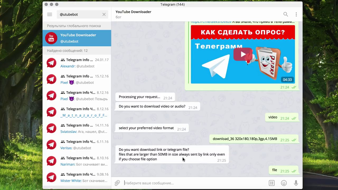Click the 04:33 video duration badge
Screen dimensions: 338x190
287,80
